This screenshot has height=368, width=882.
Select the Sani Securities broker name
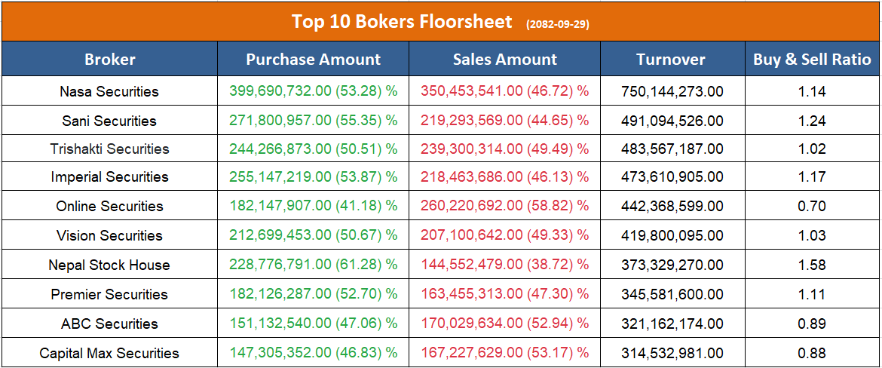(x=109, y=121)
